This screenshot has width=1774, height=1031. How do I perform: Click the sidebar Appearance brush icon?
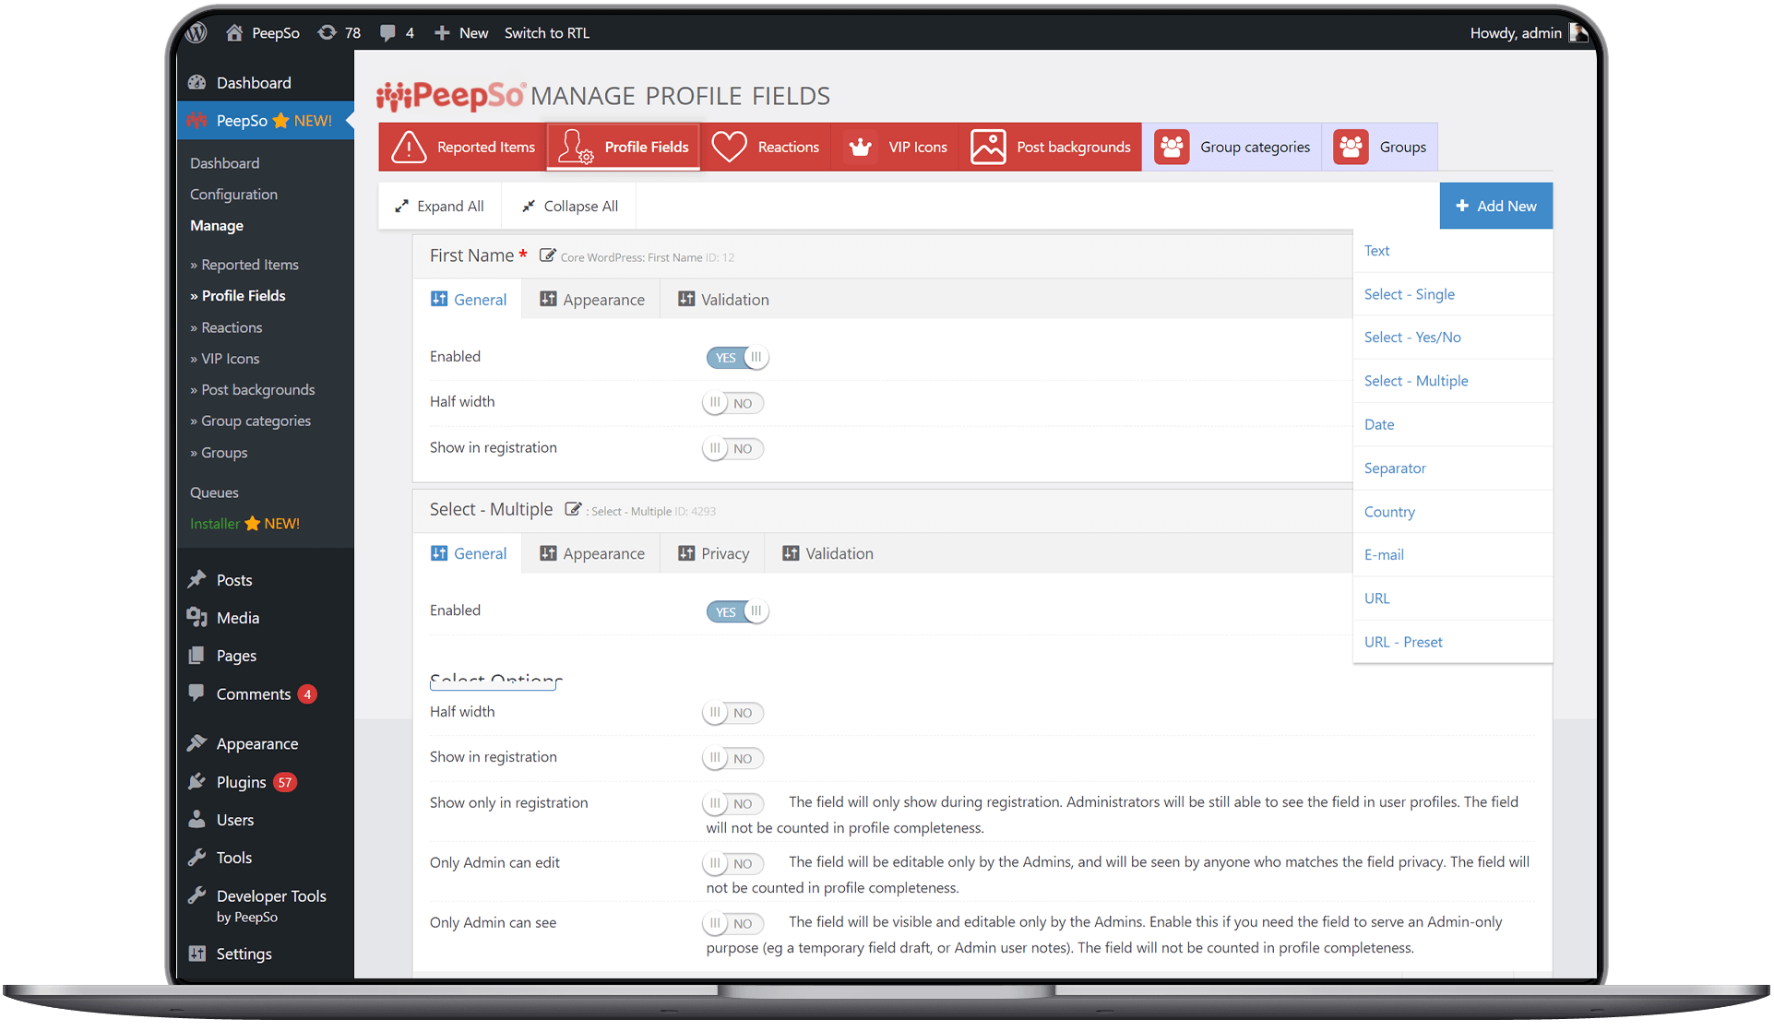(196, 743)
